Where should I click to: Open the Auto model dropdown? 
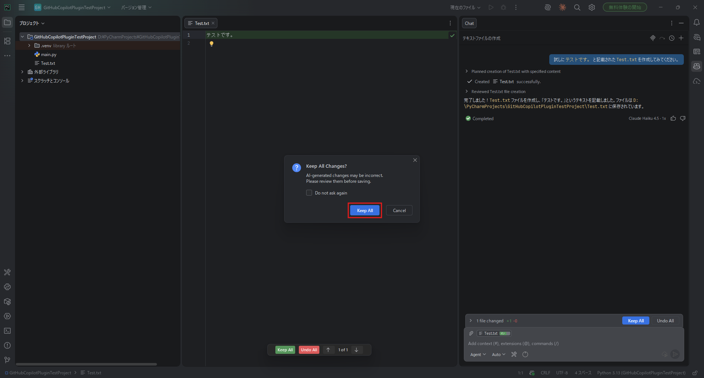(x=498, y=355)
